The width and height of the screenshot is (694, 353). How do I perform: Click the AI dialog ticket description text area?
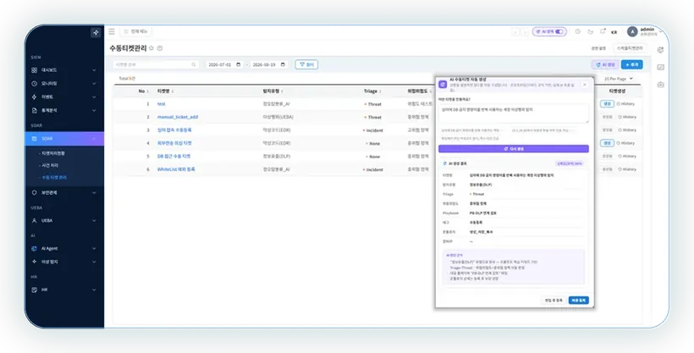click(x=514, y=113)
